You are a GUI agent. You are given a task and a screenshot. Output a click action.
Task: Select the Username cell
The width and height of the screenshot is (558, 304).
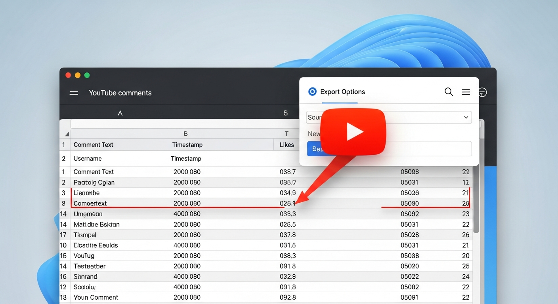tap(88, 159)
